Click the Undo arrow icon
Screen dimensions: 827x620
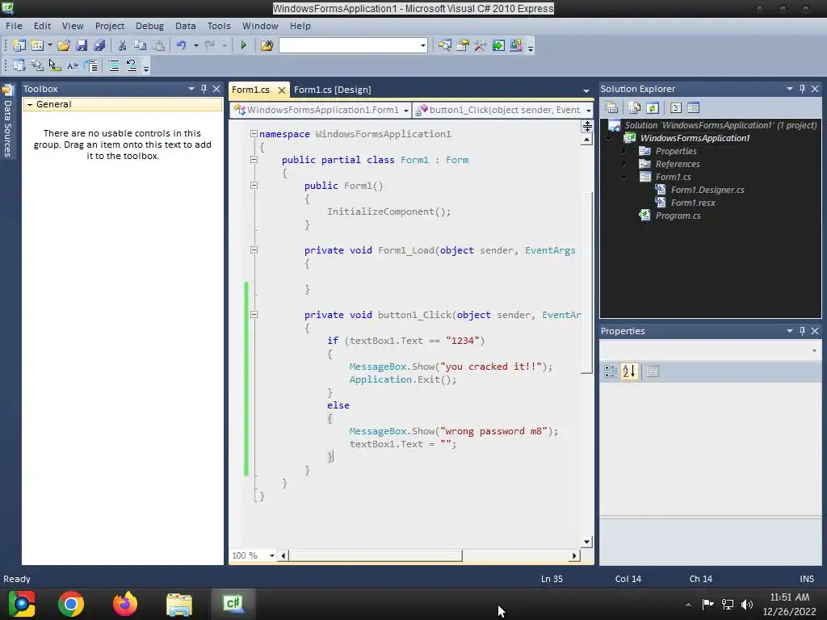pos(182,45)
